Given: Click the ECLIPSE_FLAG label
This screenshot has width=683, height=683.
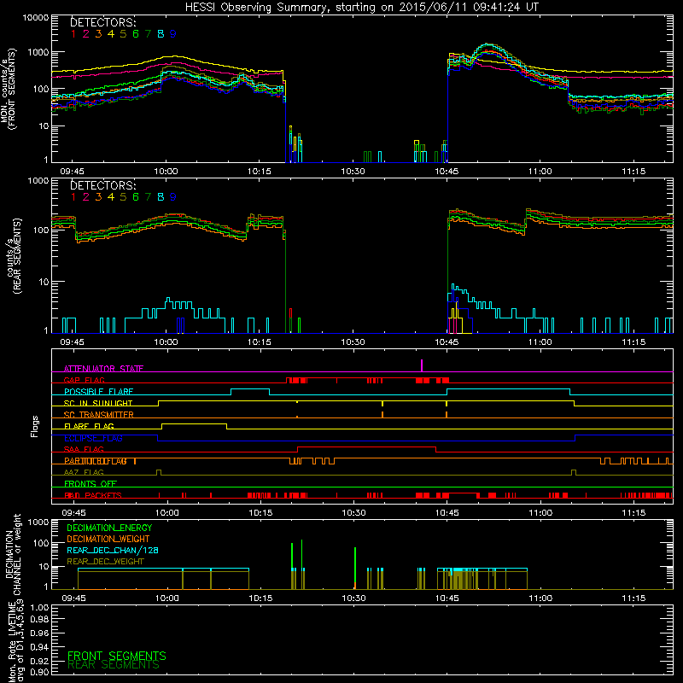Looking at the screenshot, I should point(93,438).
